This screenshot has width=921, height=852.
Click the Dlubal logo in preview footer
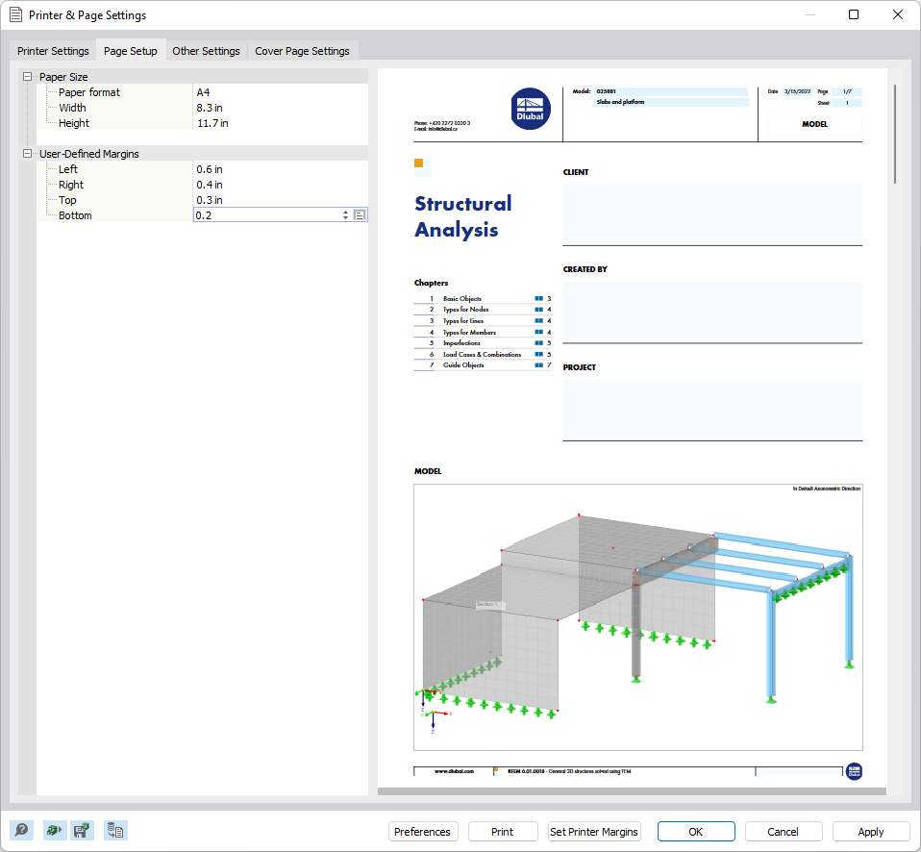pyautogui.click(x=854, y=771)
